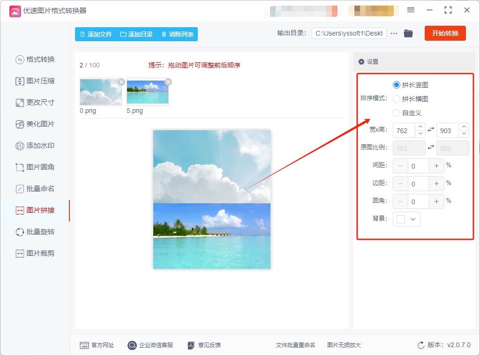Expand the output directory ellipsis menu
Screen dimensions: 480x356
(394, 33)
